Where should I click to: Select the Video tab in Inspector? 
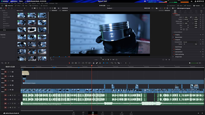point(175,11)
